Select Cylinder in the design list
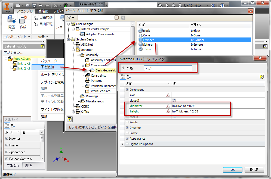This screenshot has width=271, height=179. pos(195,40)
